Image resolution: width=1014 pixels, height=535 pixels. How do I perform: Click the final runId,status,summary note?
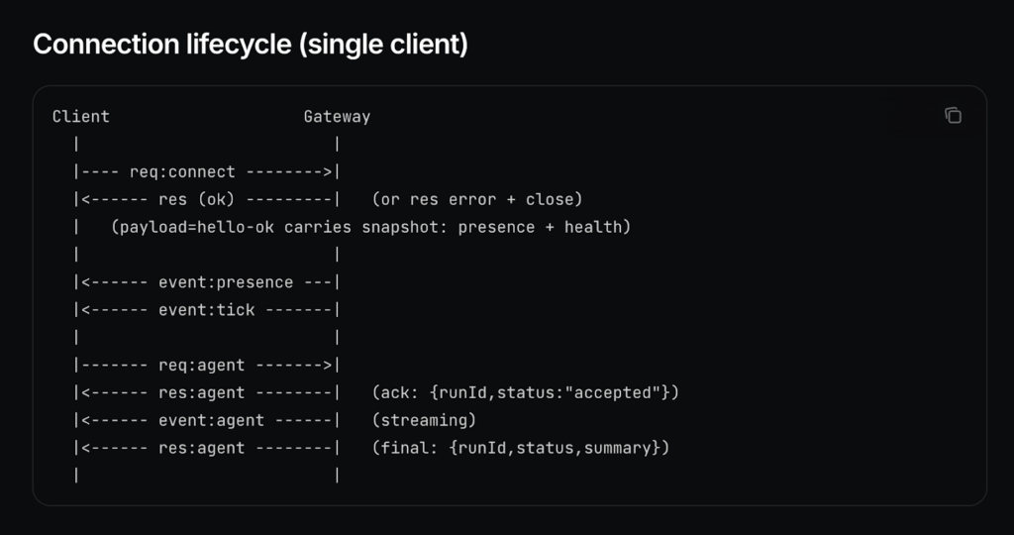pos(521,448)
